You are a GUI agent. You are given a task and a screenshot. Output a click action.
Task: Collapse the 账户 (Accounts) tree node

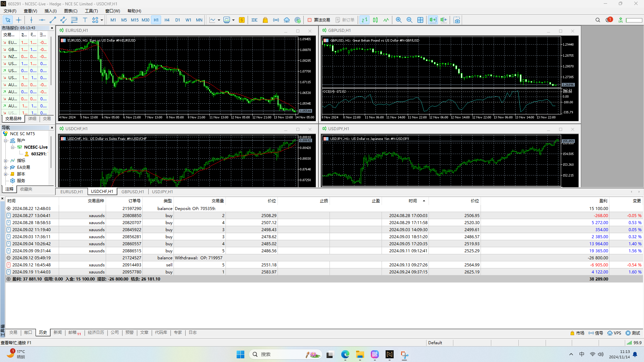(x=6, y=141)
